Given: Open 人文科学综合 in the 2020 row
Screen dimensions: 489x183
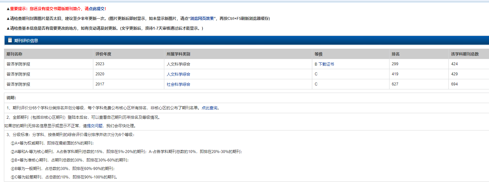Looking at the screenshot, I should [x=178, y=74].
